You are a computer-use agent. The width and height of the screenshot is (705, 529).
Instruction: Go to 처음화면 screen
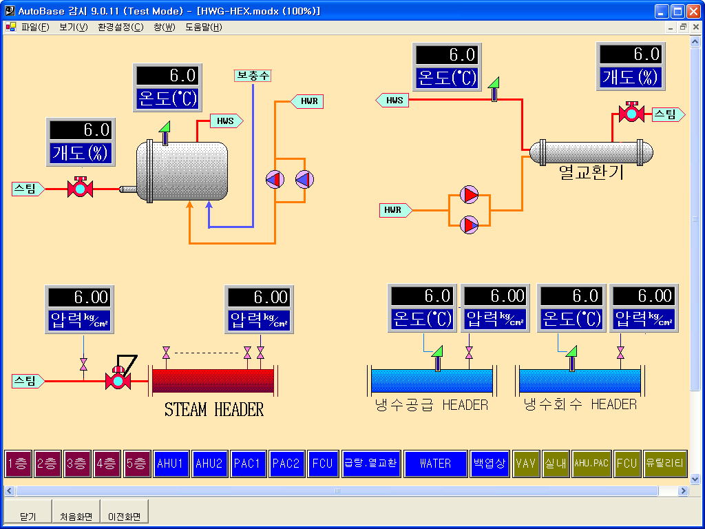click(x=76, y=517)
